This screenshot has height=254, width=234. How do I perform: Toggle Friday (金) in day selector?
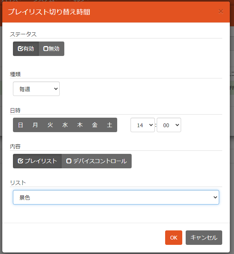95,125
